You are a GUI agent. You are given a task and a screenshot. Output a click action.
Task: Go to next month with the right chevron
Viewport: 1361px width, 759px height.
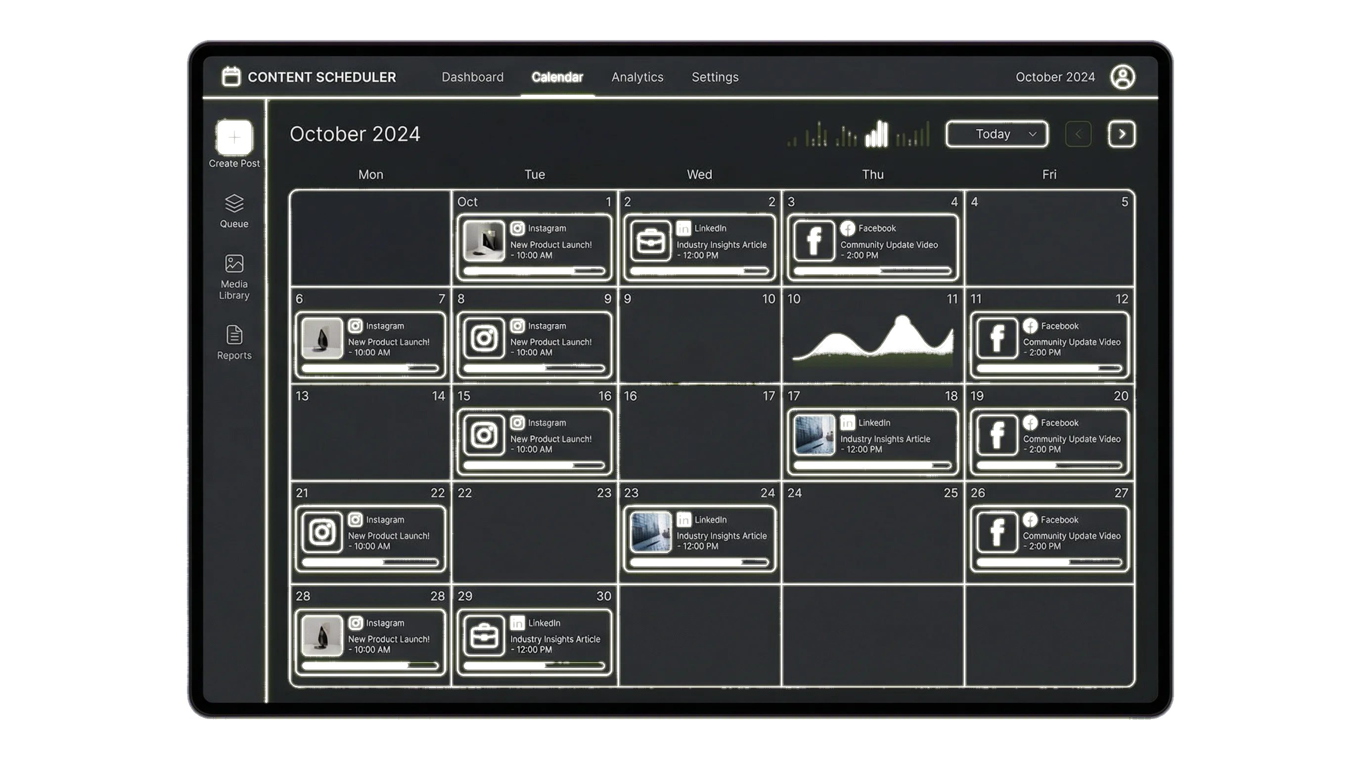pos(1121,133)
